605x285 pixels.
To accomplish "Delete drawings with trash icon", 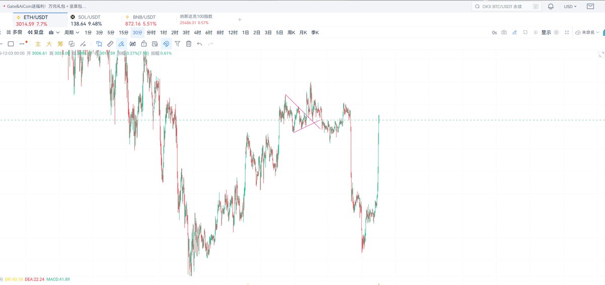I will click(x=189, y=44).
